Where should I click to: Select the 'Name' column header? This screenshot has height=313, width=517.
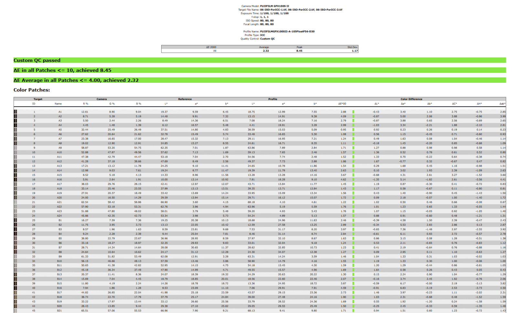pos(58,104)
